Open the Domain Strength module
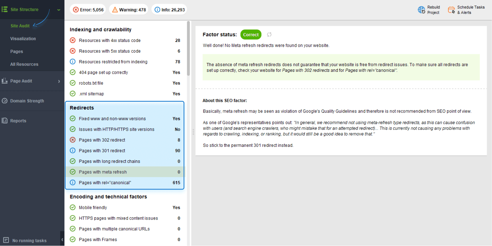Screen dimensions: 492x246 tap(27, 101)
